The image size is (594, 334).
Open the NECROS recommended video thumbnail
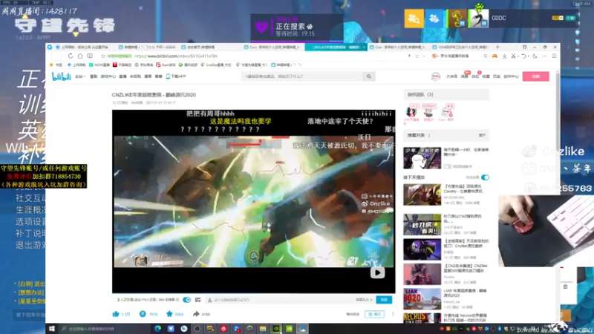point(422,318)
